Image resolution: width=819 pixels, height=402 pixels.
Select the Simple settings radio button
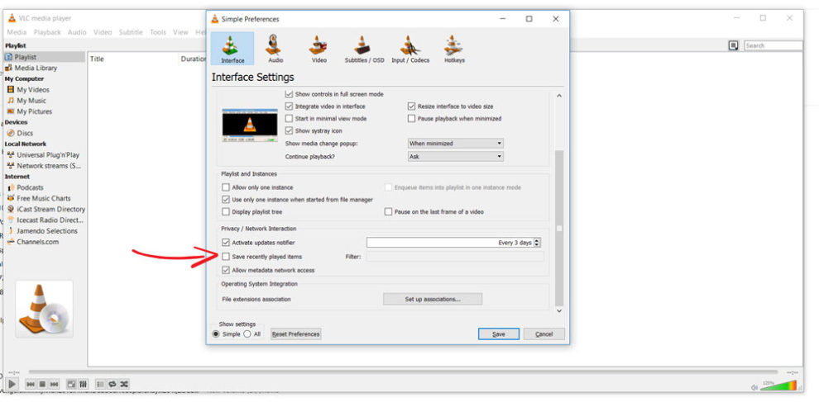(216, 334)
